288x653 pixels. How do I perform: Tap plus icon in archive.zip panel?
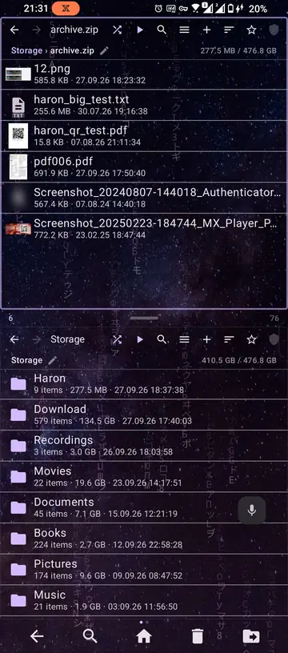point(206,30)
